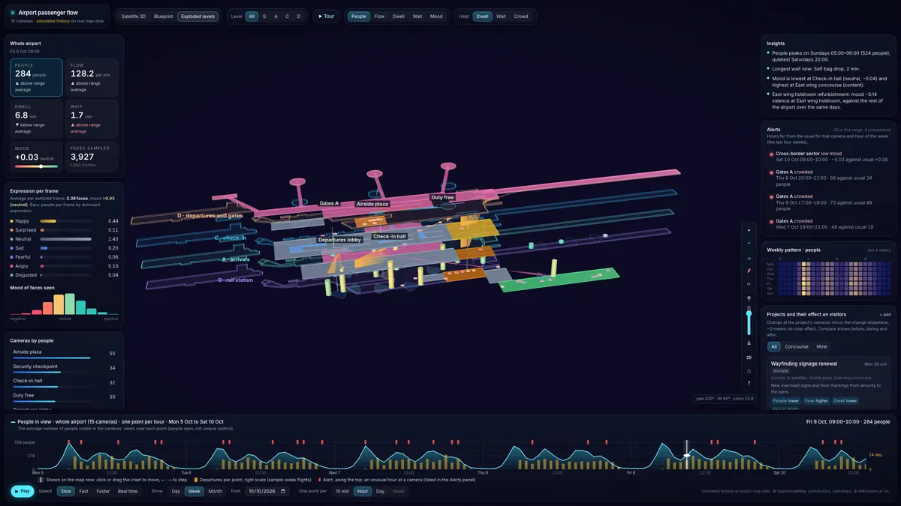
Task: Set one point per Hour
Action: 363,491
